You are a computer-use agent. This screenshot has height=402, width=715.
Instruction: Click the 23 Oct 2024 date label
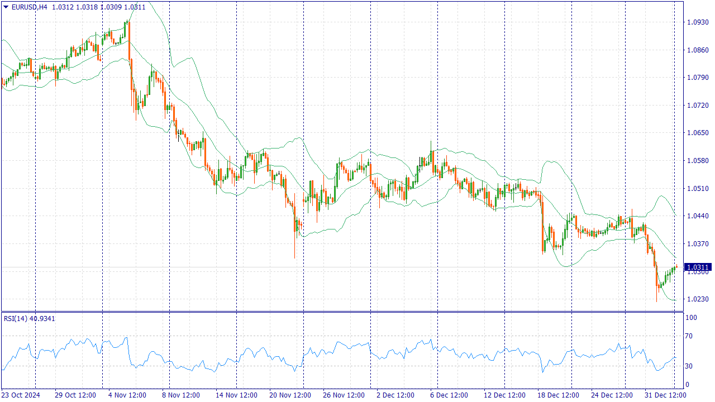coord(21,395)
